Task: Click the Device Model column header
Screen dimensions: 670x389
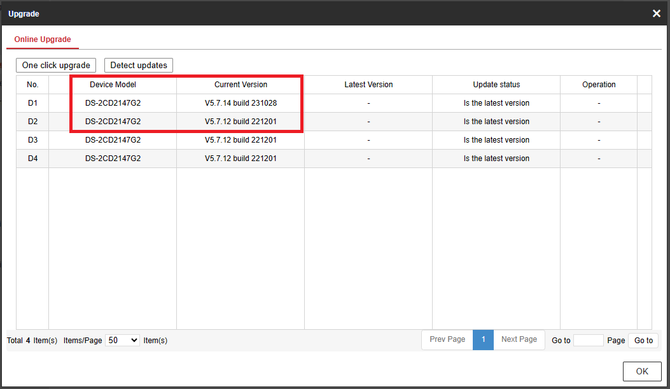Action: 113,85
